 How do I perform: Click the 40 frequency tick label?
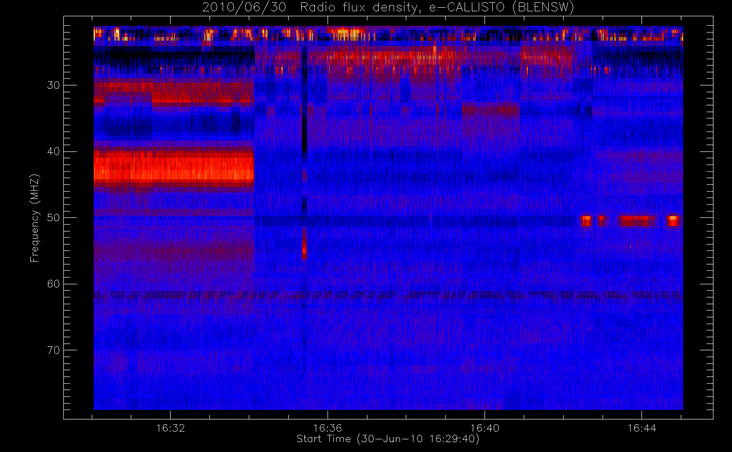pos(53,151)
